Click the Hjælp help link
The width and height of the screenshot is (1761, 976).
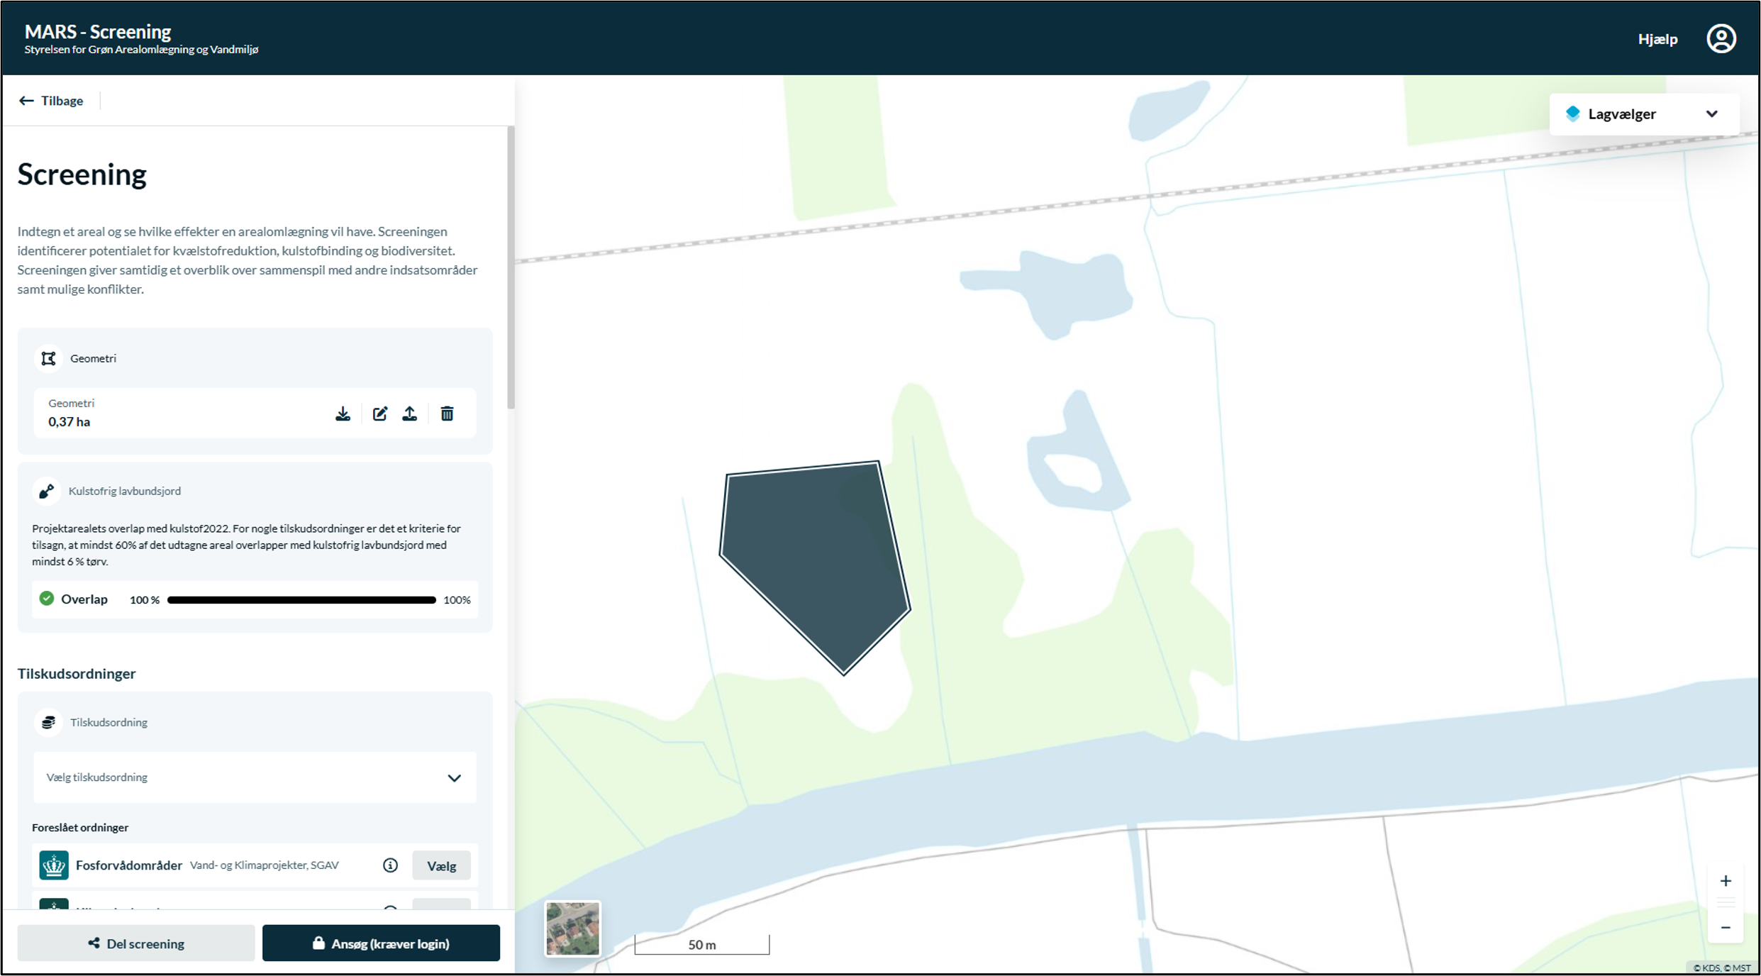(1657, 39)
